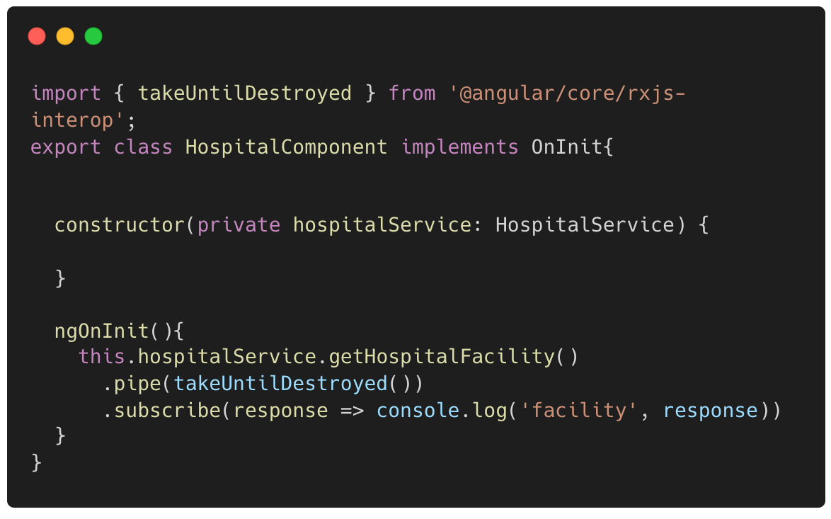Click the from keyword
The height and width of the screenshot is (519, 831).
pos(413,93)
